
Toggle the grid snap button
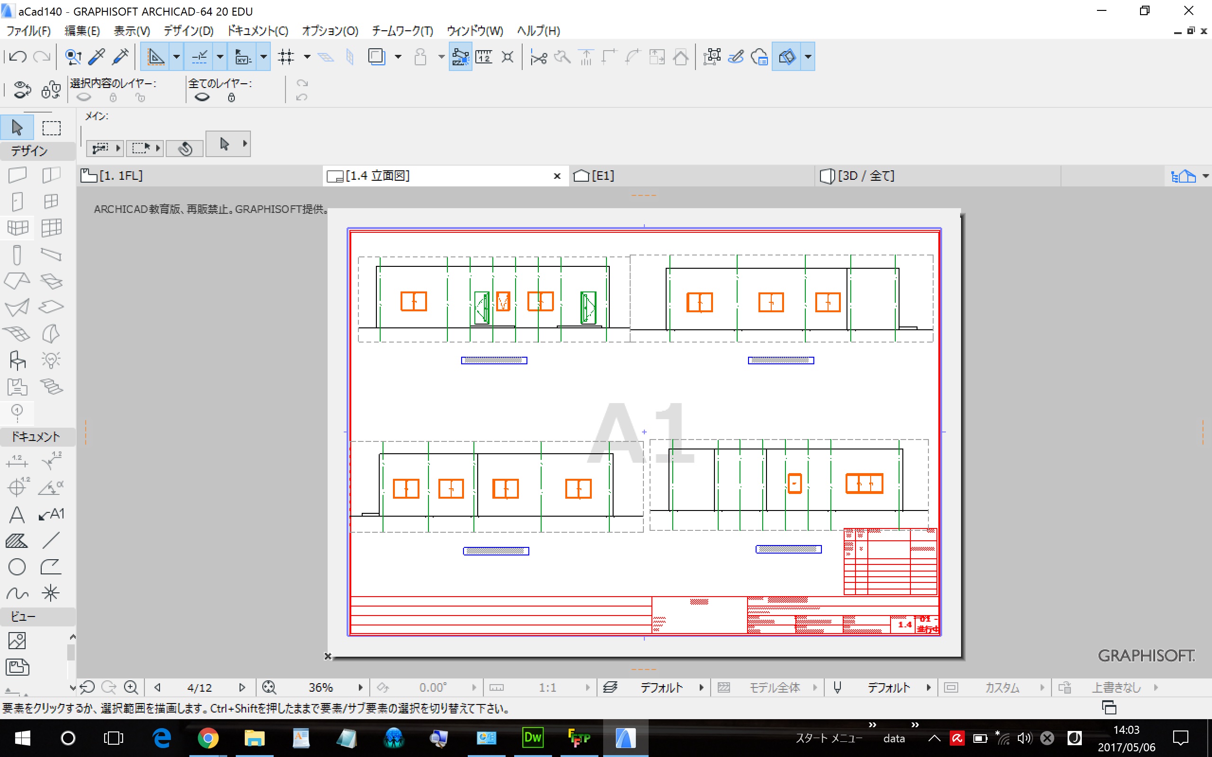[286, 57]
